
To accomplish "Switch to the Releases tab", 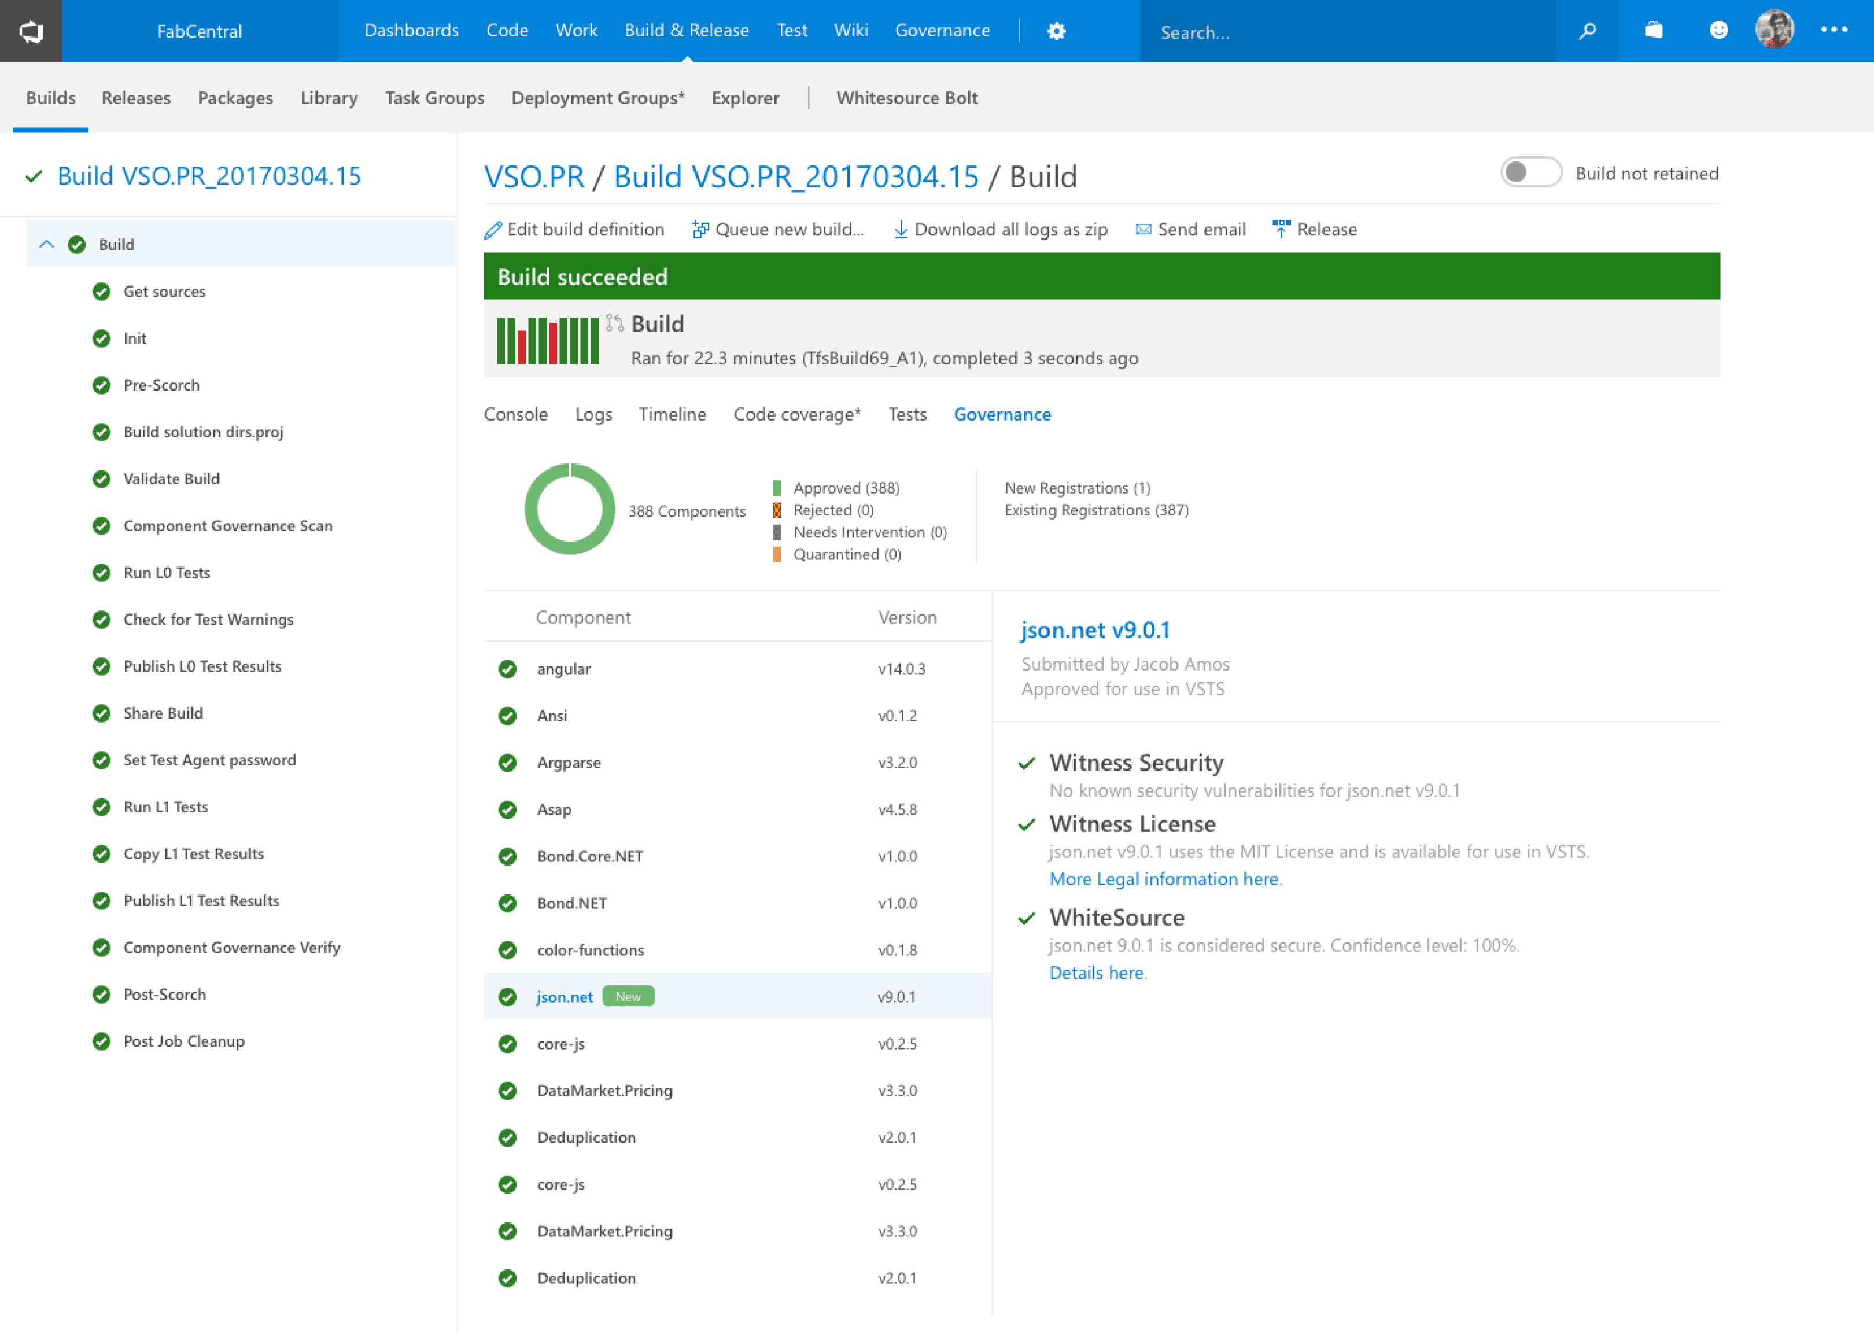I will pos(136,98).
